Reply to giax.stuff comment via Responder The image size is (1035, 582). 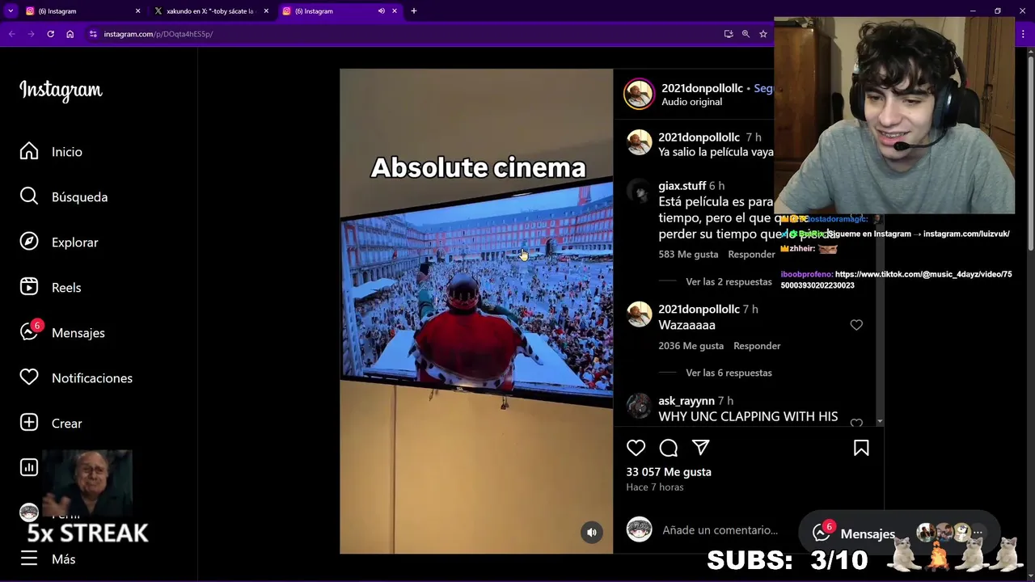pyautogui.click(x=751, y=255)
